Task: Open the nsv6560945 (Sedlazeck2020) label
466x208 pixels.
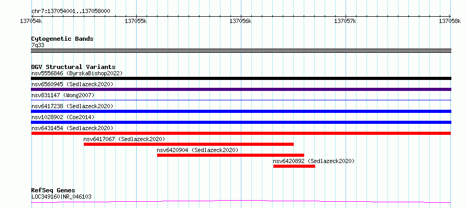Action: [72, 84]
